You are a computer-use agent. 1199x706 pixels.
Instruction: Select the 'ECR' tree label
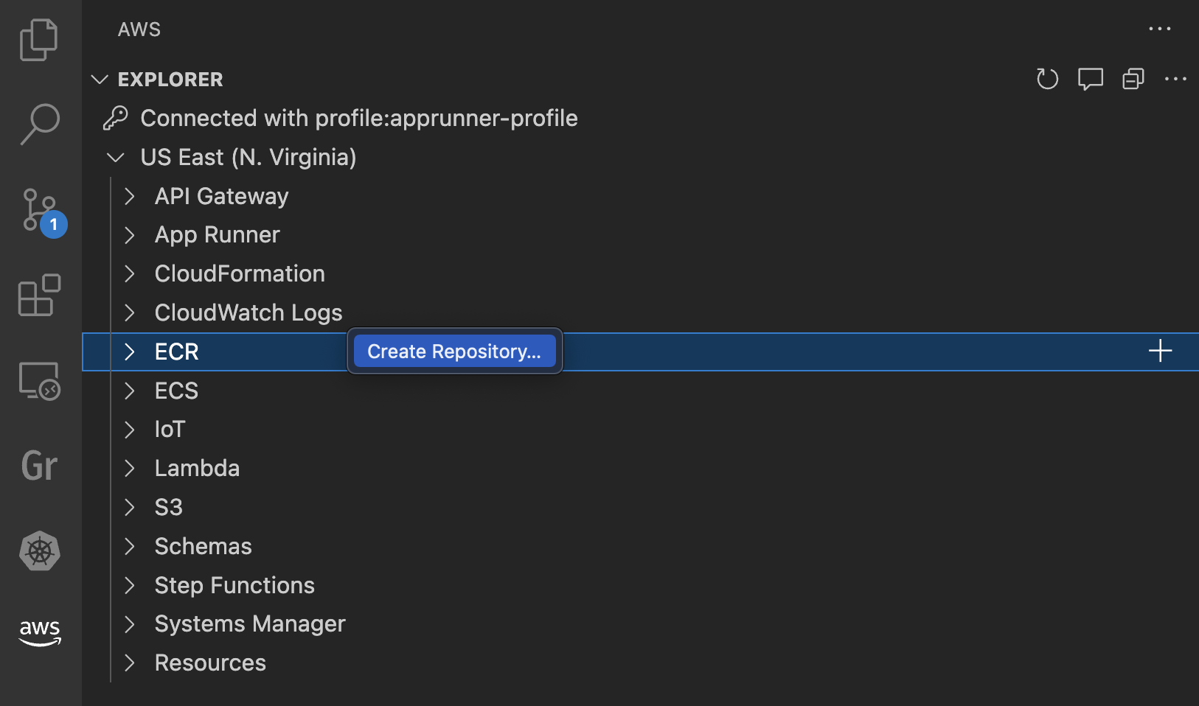(177, 352)
